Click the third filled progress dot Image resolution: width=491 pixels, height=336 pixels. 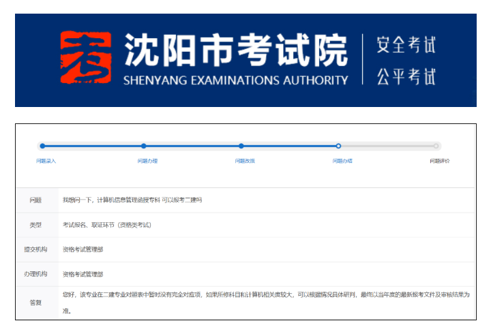(241, 146)
